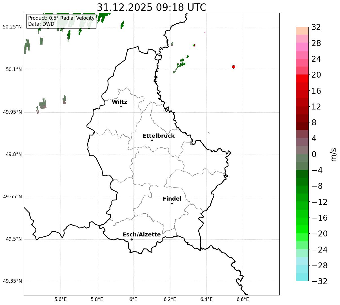Click the 6.2°E longitude tick label
Screen dimensions: 340x305
[x=170, y=299]
